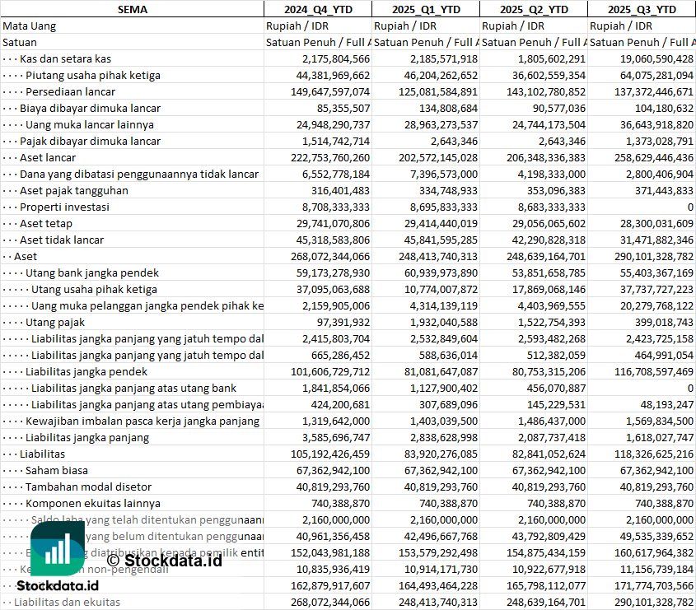Click Biaya dibayar dimuka lancar label
696x610 pixels.
90,108
